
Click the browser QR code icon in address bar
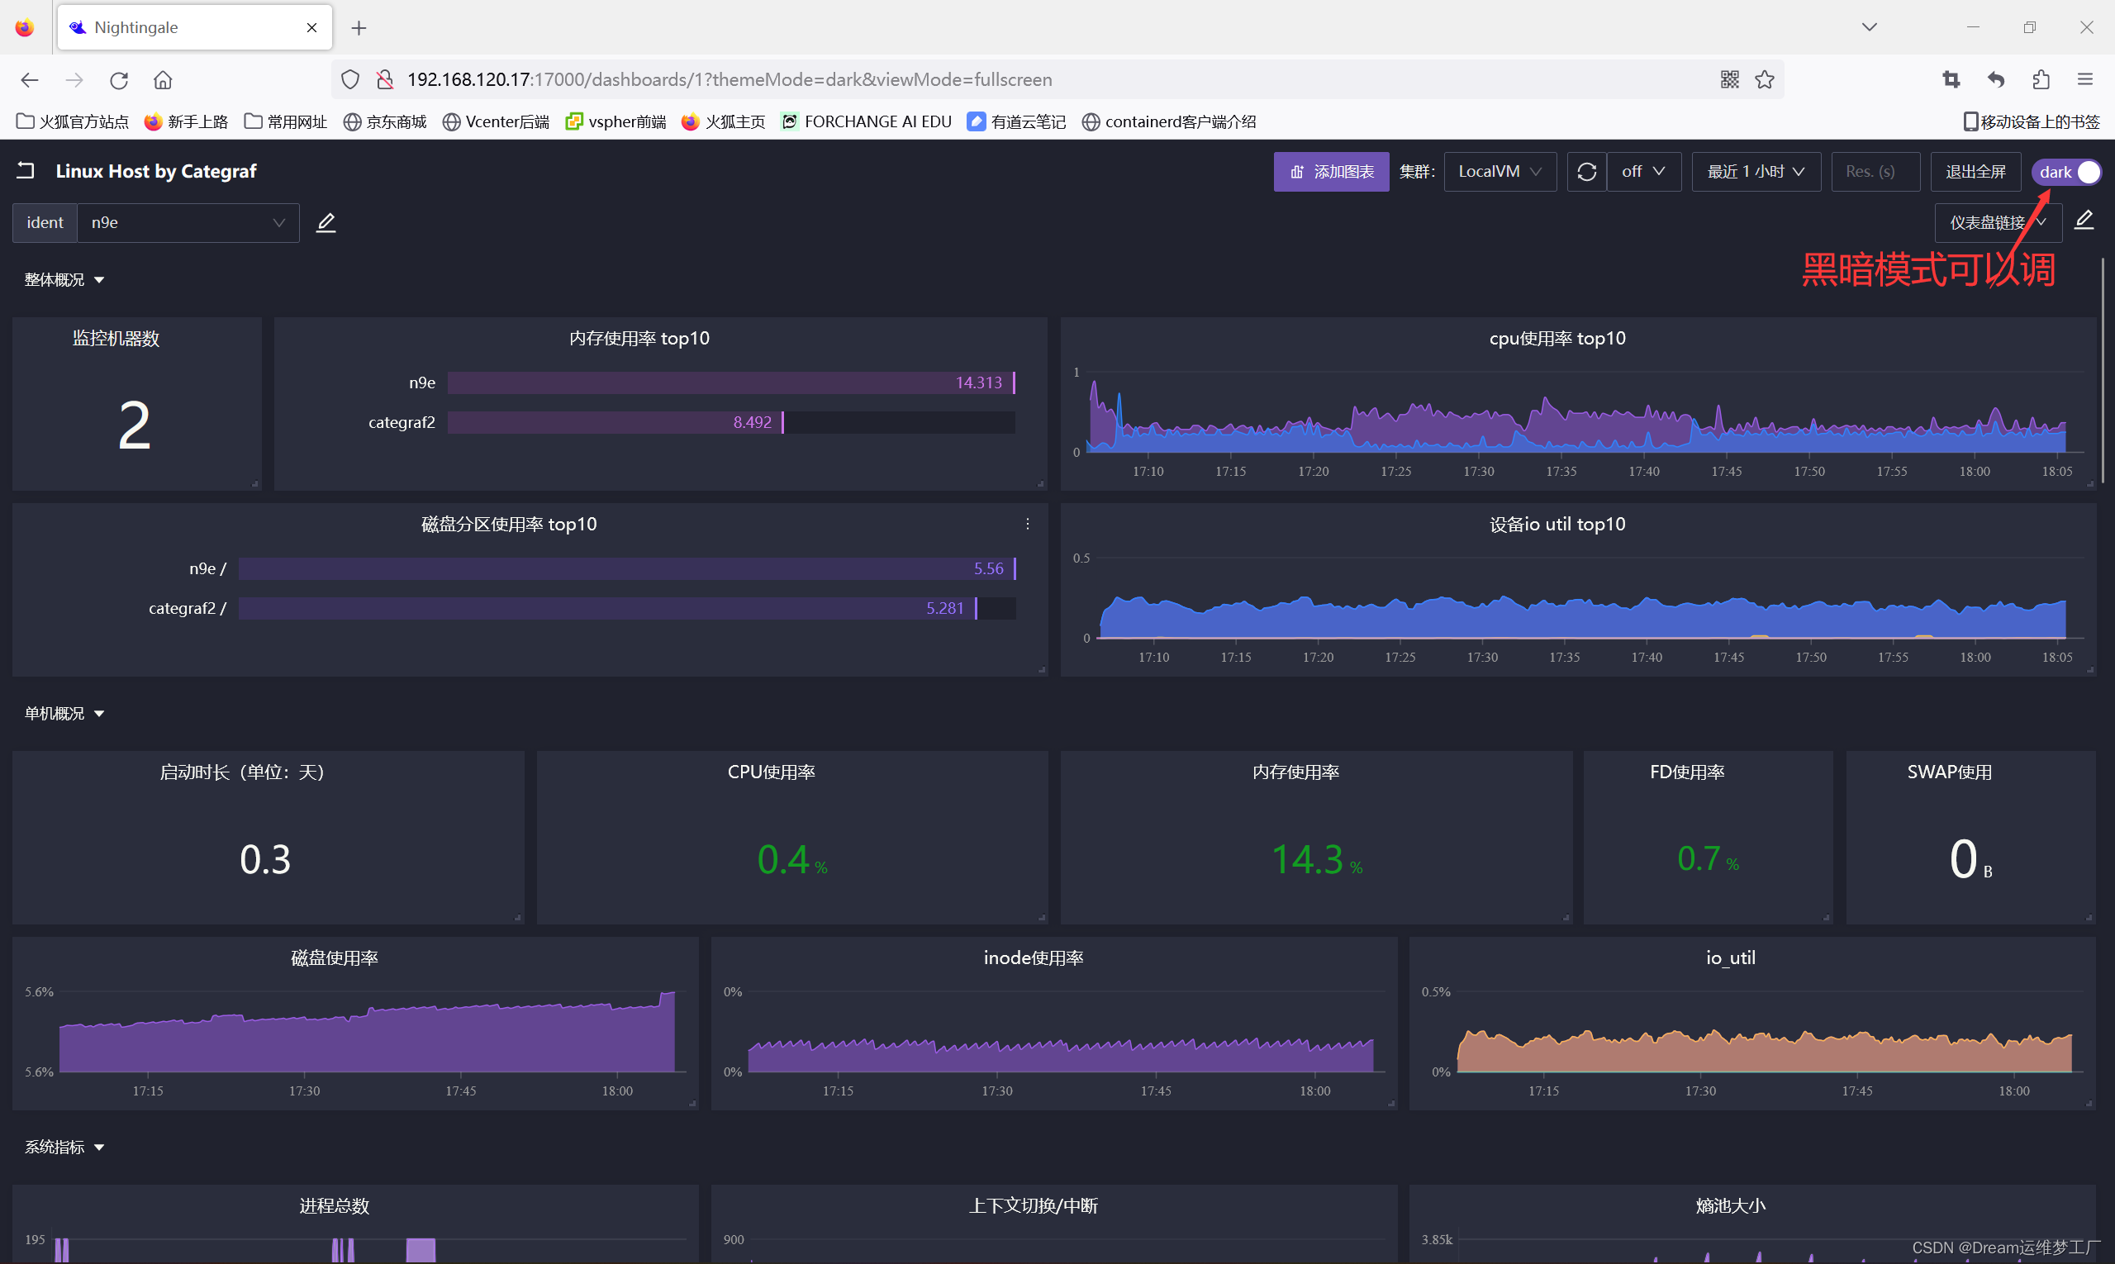pos(1729,79)
